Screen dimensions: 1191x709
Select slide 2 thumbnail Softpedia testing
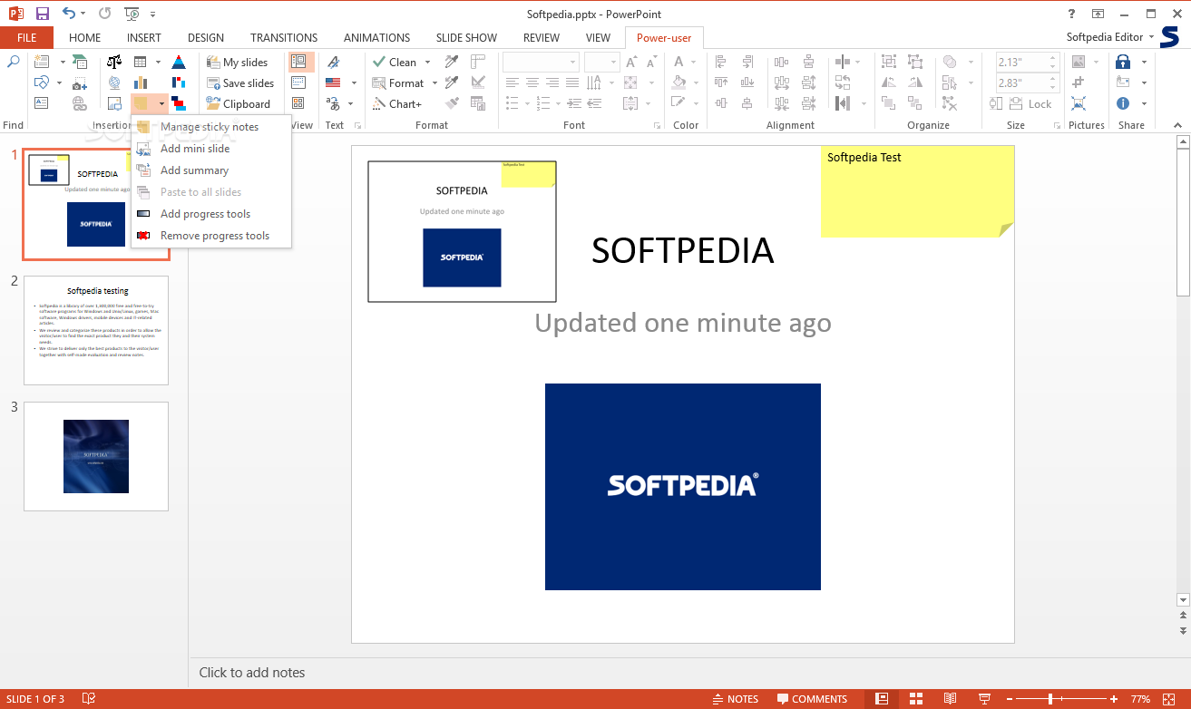pyautogui.click(x=96, y=330)
